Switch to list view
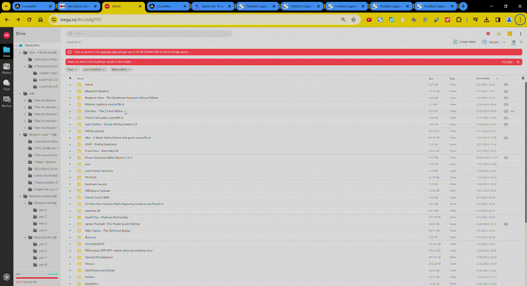Image resolution: width=527 pixels, height=286 pixels. pyautogui.click(x=514, y=42)
